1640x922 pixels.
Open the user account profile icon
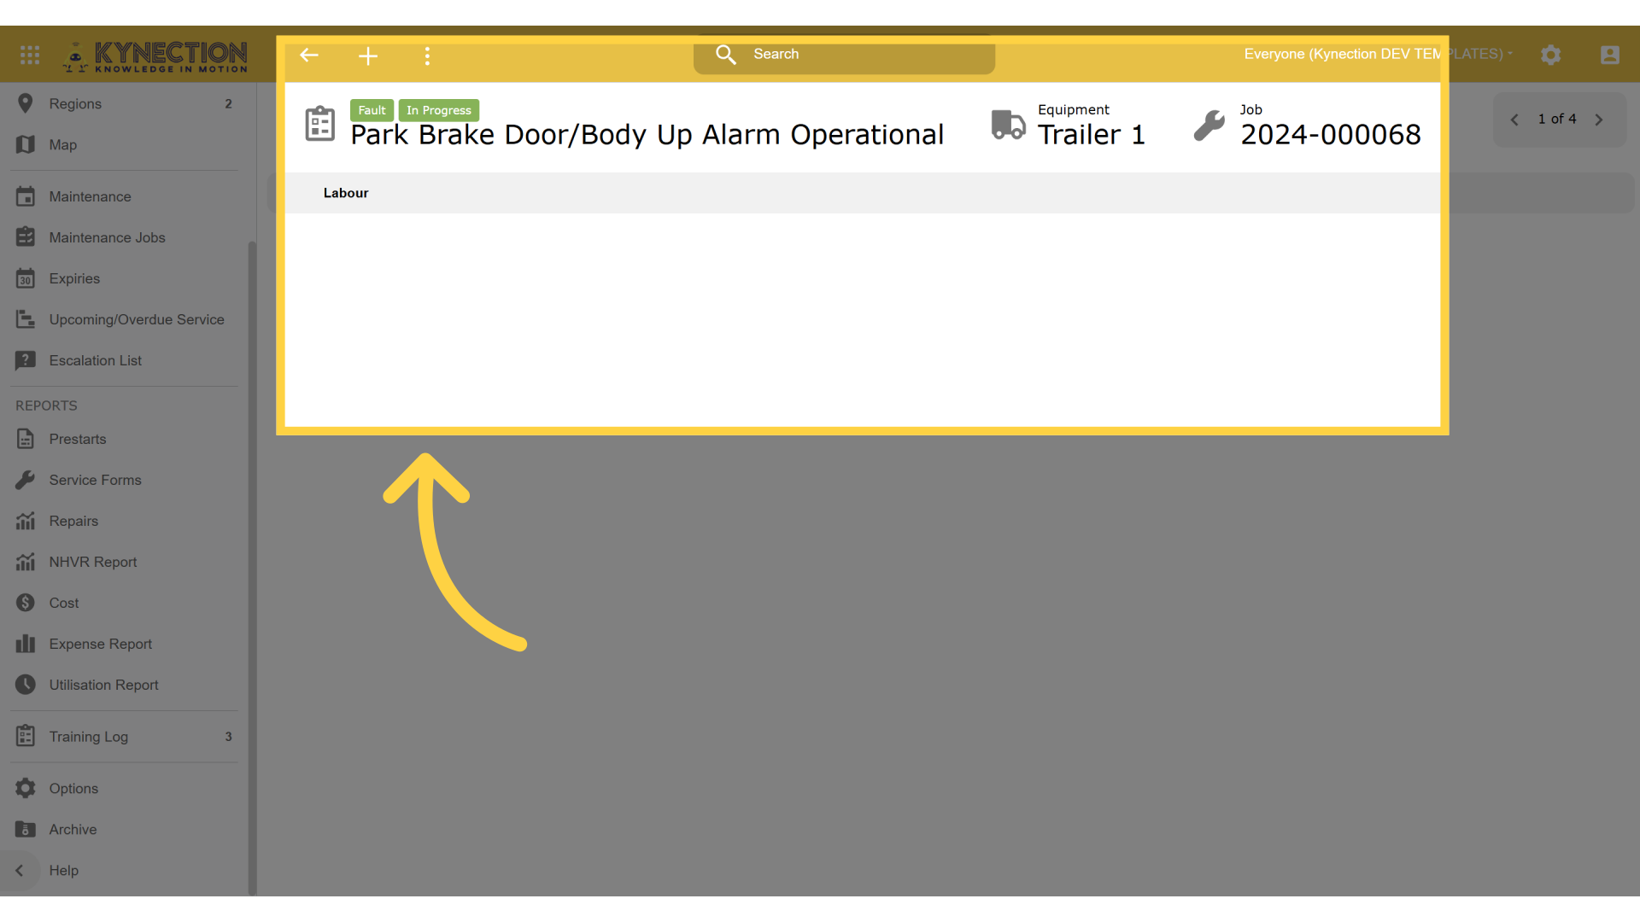[1610, 55]
